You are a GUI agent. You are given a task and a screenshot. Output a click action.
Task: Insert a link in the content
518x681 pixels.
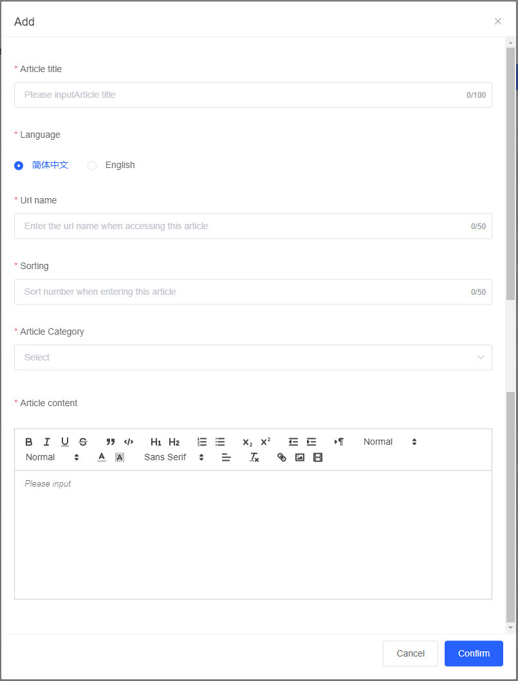tap(282, 457)
